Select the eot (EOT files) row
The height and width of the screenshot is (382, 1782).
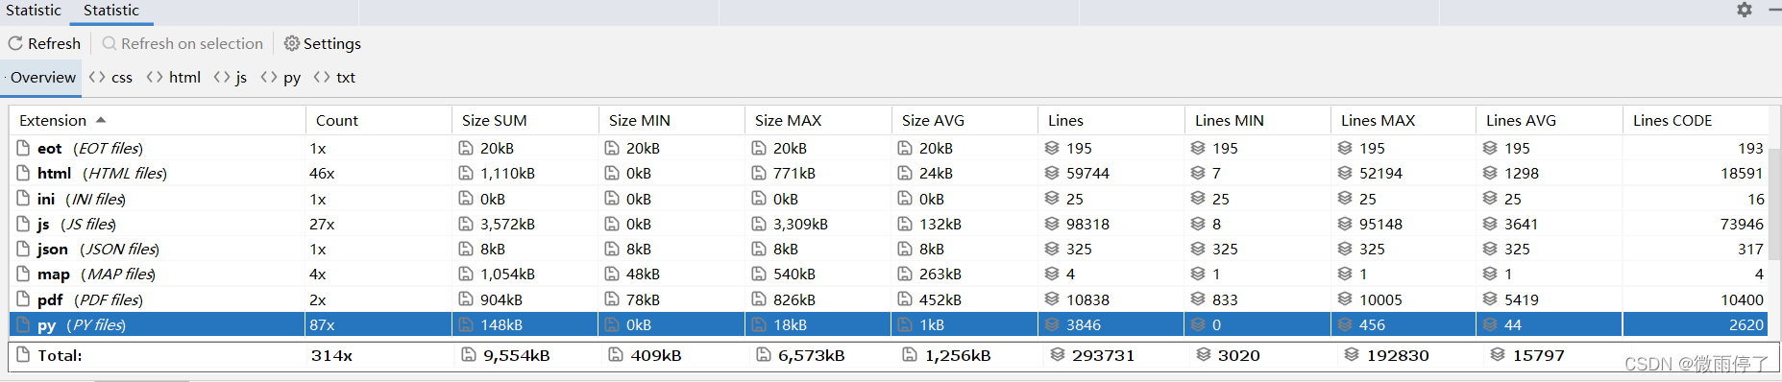click(889, 148)
